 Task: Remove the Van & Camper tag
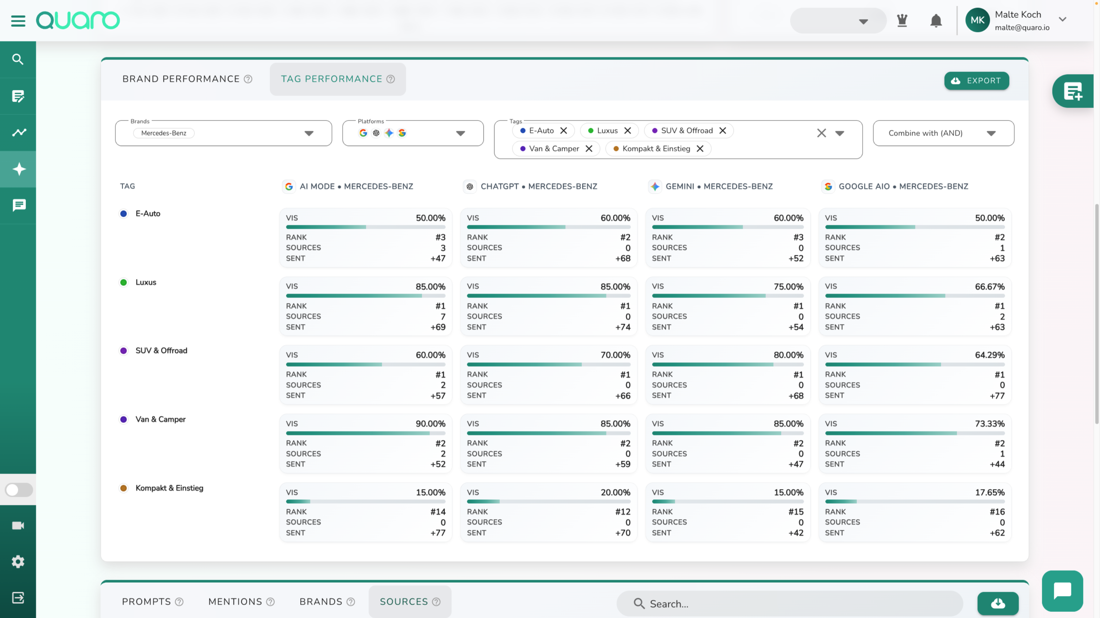[x=589, y=149]
